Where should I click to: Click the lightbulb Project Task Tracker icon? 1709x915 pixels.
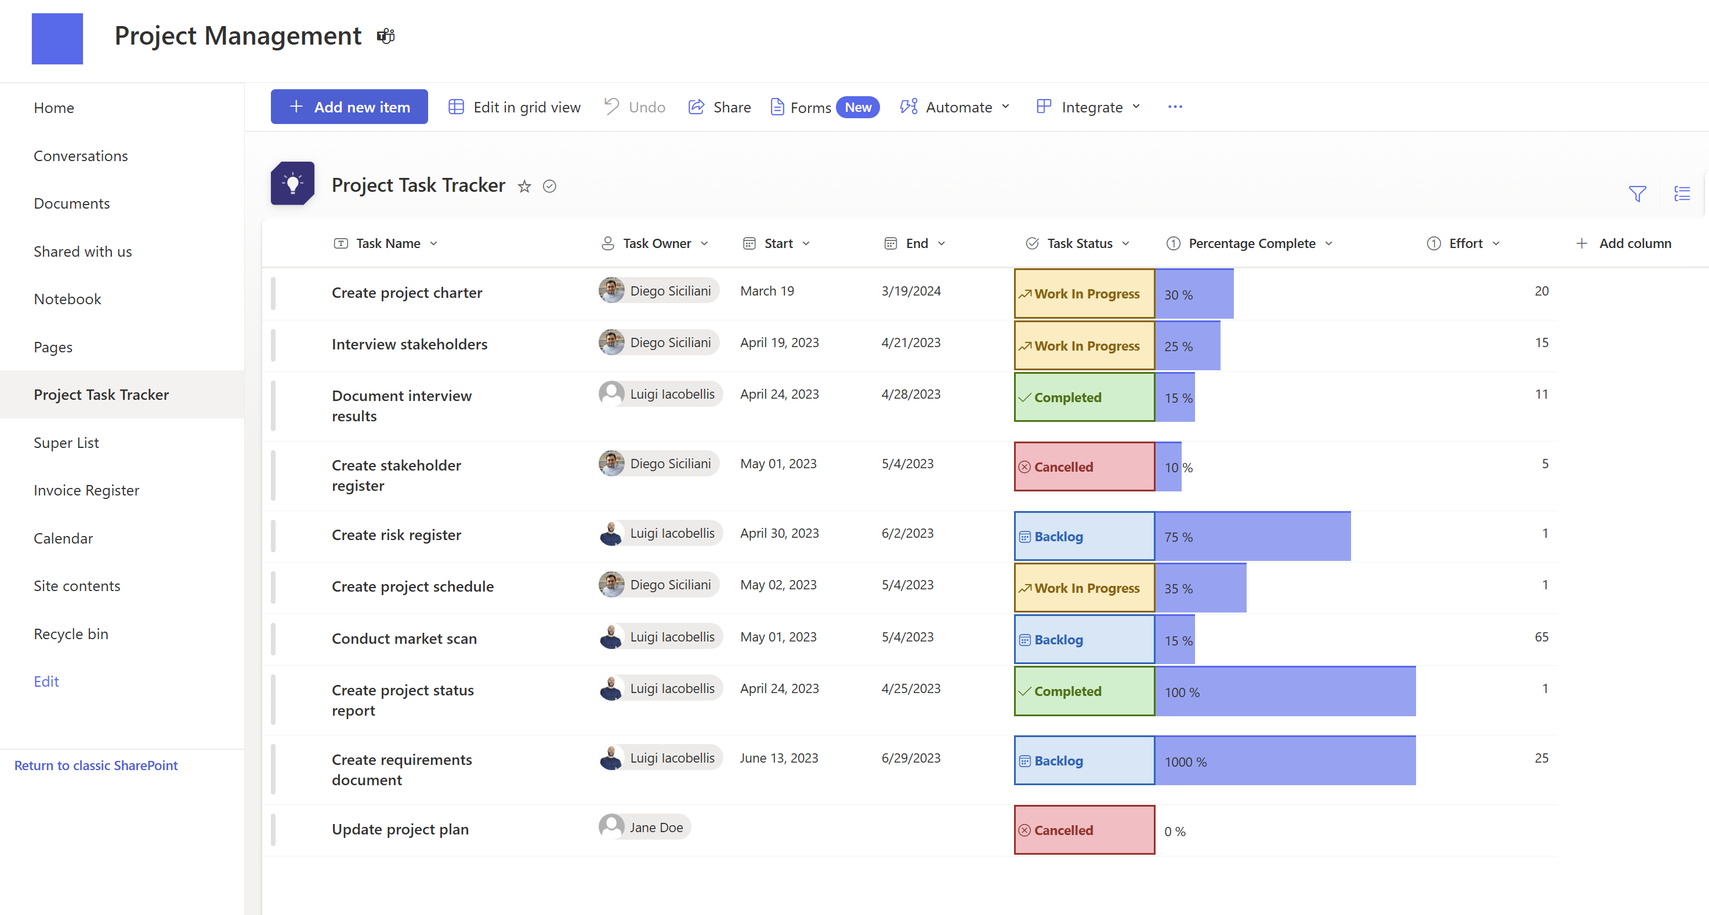point(292,183)
